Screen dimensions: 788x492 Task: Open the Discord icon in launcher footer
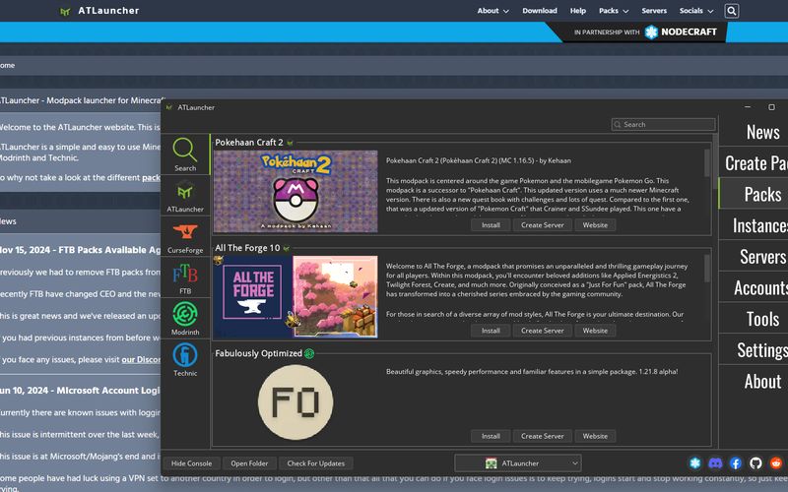coord(715,462)
